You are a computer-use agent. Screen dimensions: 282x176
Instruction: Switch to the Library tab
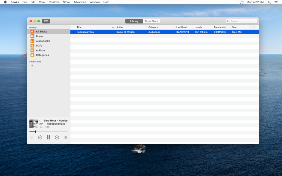pyautogui.click(x=134, y=21)
